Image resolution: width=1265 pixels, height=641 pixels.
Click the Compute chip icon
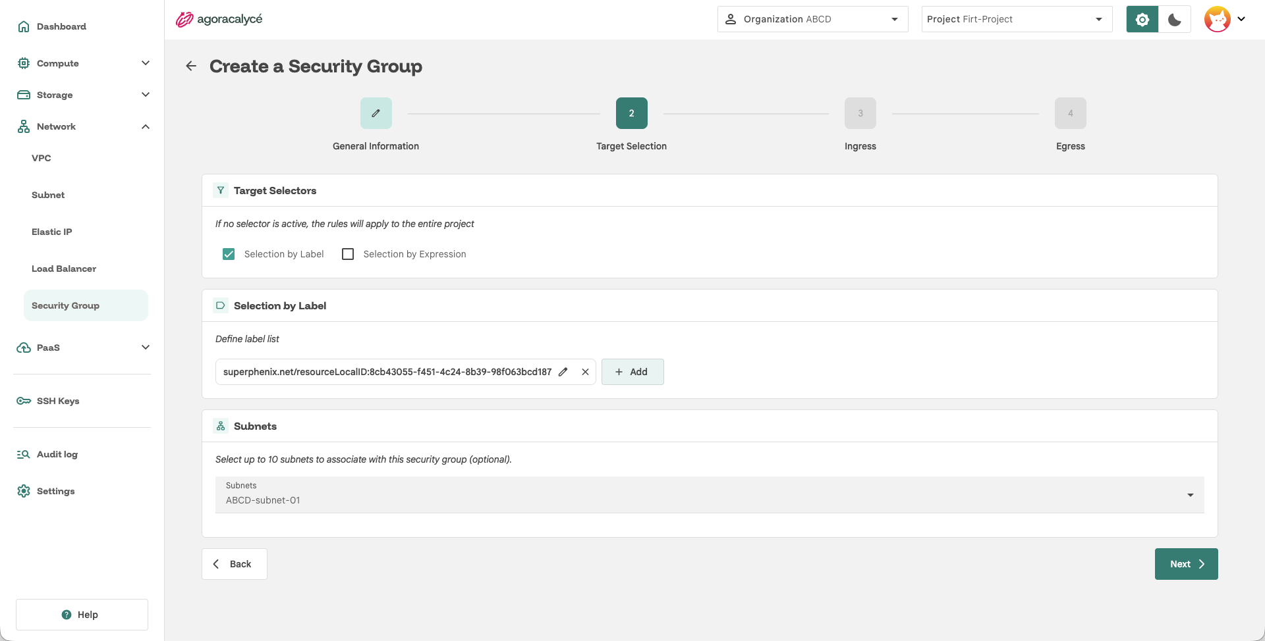[x=24, y=63]
